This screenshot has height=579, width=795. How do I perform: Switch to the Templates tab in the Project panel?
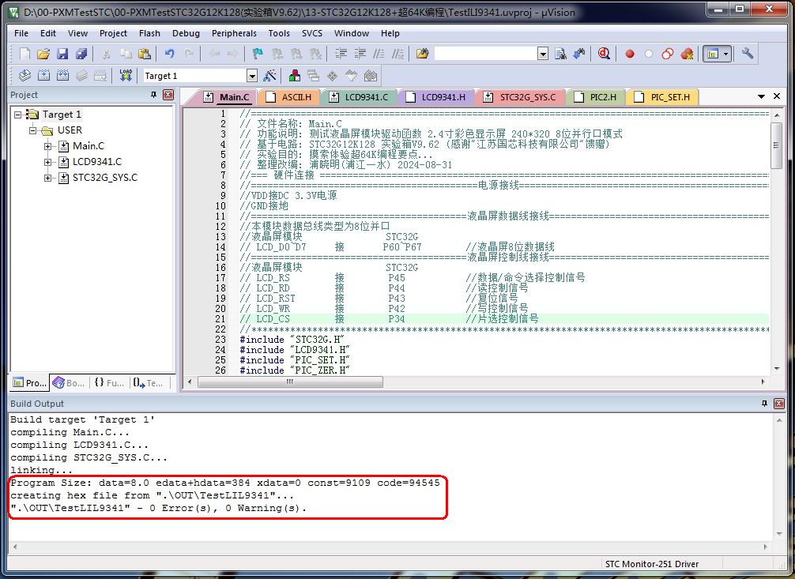tap(149, 383)
